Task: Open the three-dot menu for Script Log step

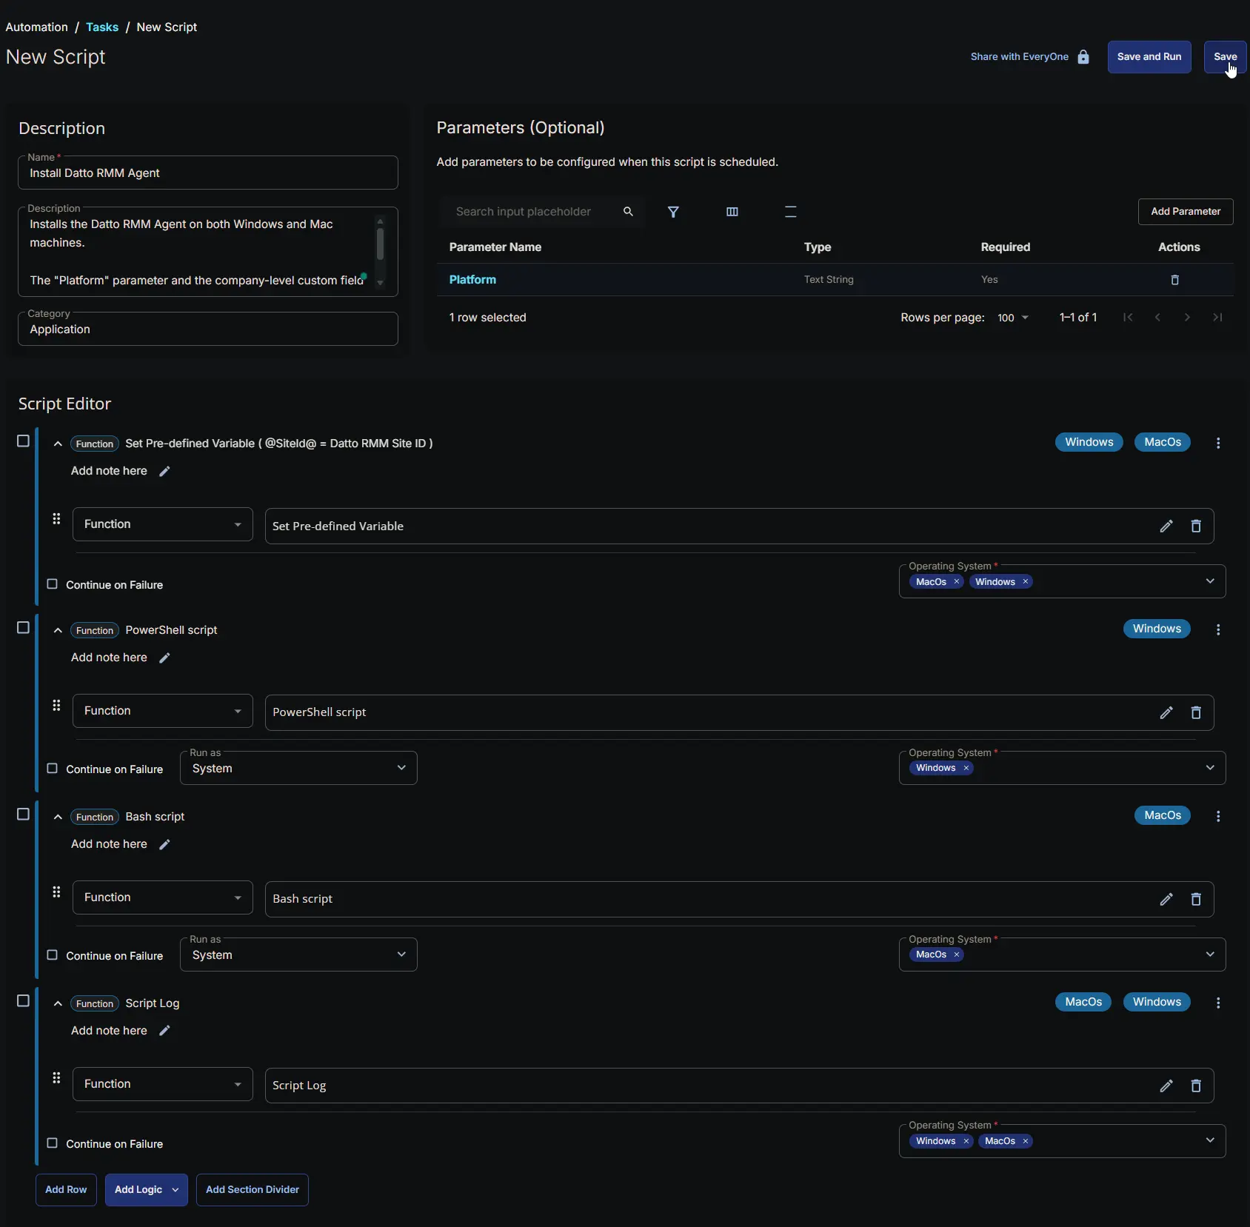Action: click(x=1218, y=1003)
